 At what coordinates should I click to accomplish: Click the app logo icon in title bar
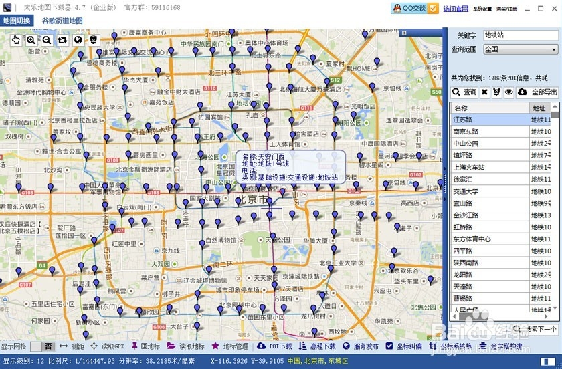[7, 7]
